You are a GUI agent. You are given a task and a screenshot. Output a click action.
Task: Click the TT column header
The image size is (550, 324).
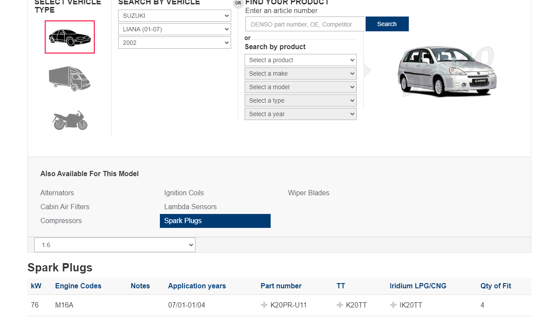click(x=341, y=286)
